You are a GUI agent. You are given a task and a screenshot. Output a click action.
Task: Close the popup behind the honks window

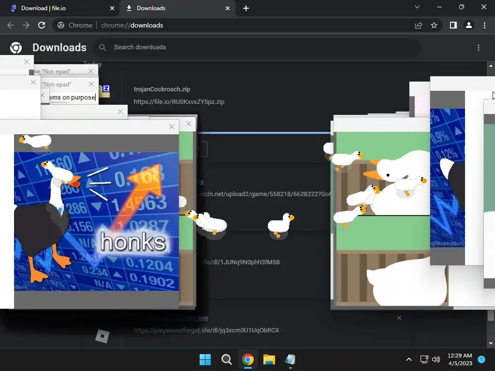(x=189, y=124)
